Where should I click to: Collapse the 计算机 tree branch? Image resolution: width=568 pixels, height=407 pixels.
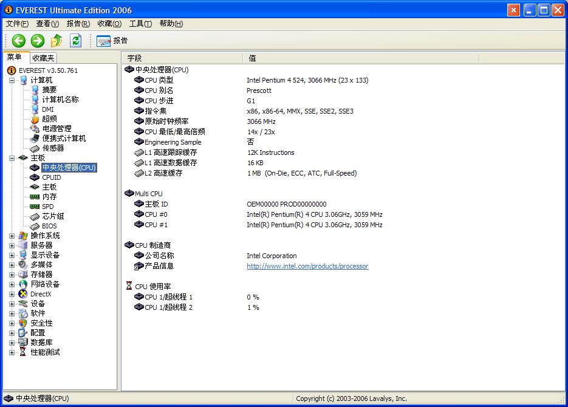pos(12,80)
